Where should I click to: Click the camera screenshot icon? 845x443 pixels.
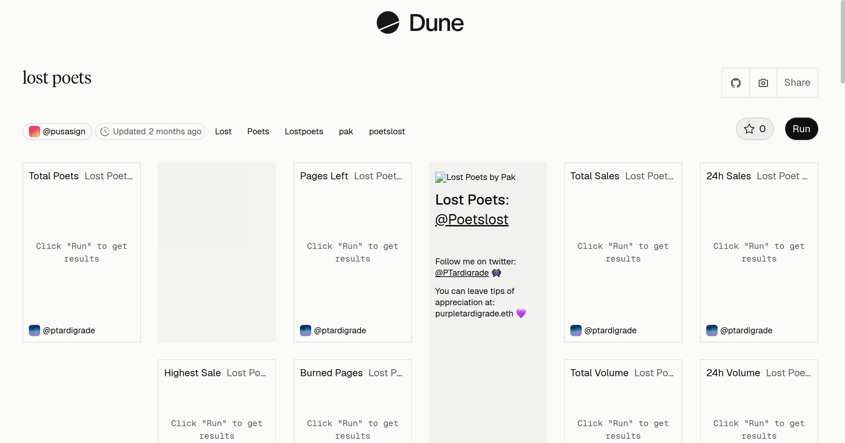[763, 83]
